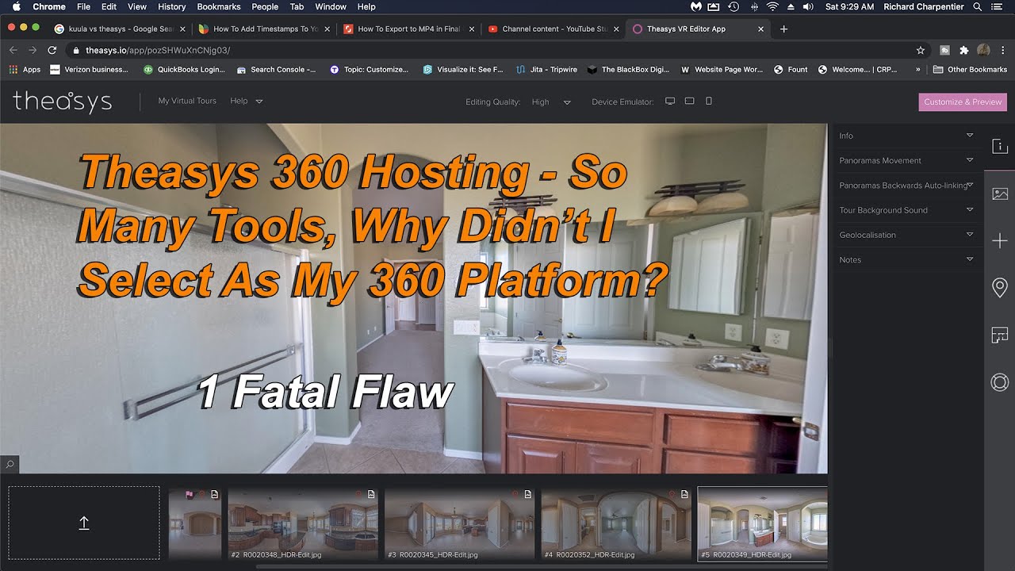Open the History menu in menu bar
The height and width of the screenshot is (571, 1015).
tap(171, 6)
